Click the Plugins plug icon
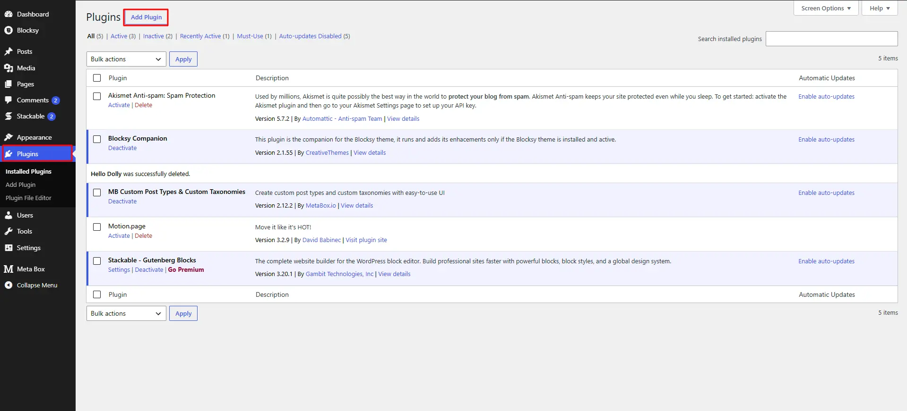 click(9, 154)
